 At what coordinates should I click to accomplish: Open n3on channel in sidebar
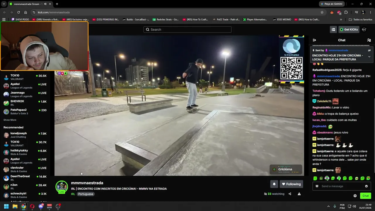tap(25, 186)
